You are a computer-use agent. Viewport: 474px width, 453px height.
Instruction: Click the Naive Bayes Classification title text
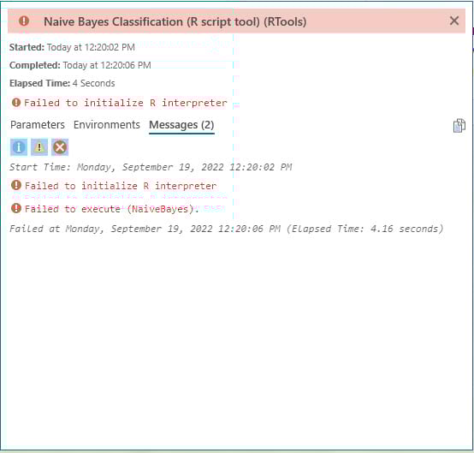175,21
